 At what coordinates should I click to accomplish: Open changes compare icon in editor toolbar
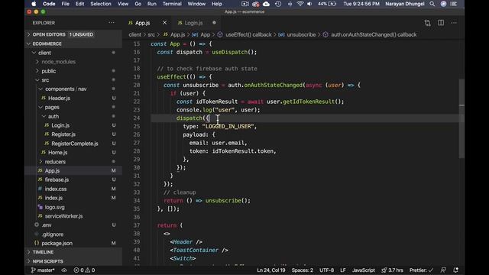pyautogui.click(x=428, y=23)
